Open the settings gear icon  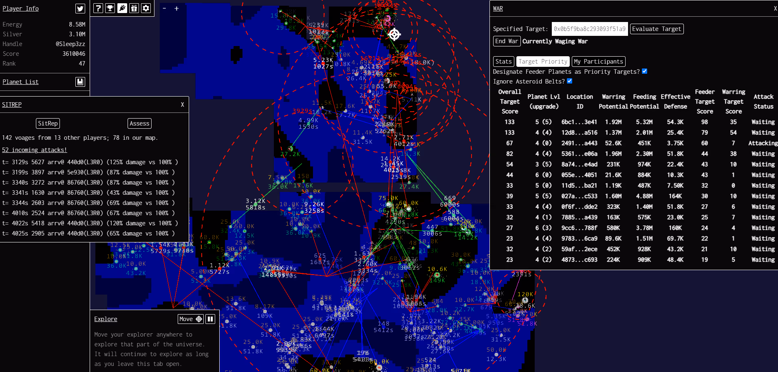click(x=146, y=8)
